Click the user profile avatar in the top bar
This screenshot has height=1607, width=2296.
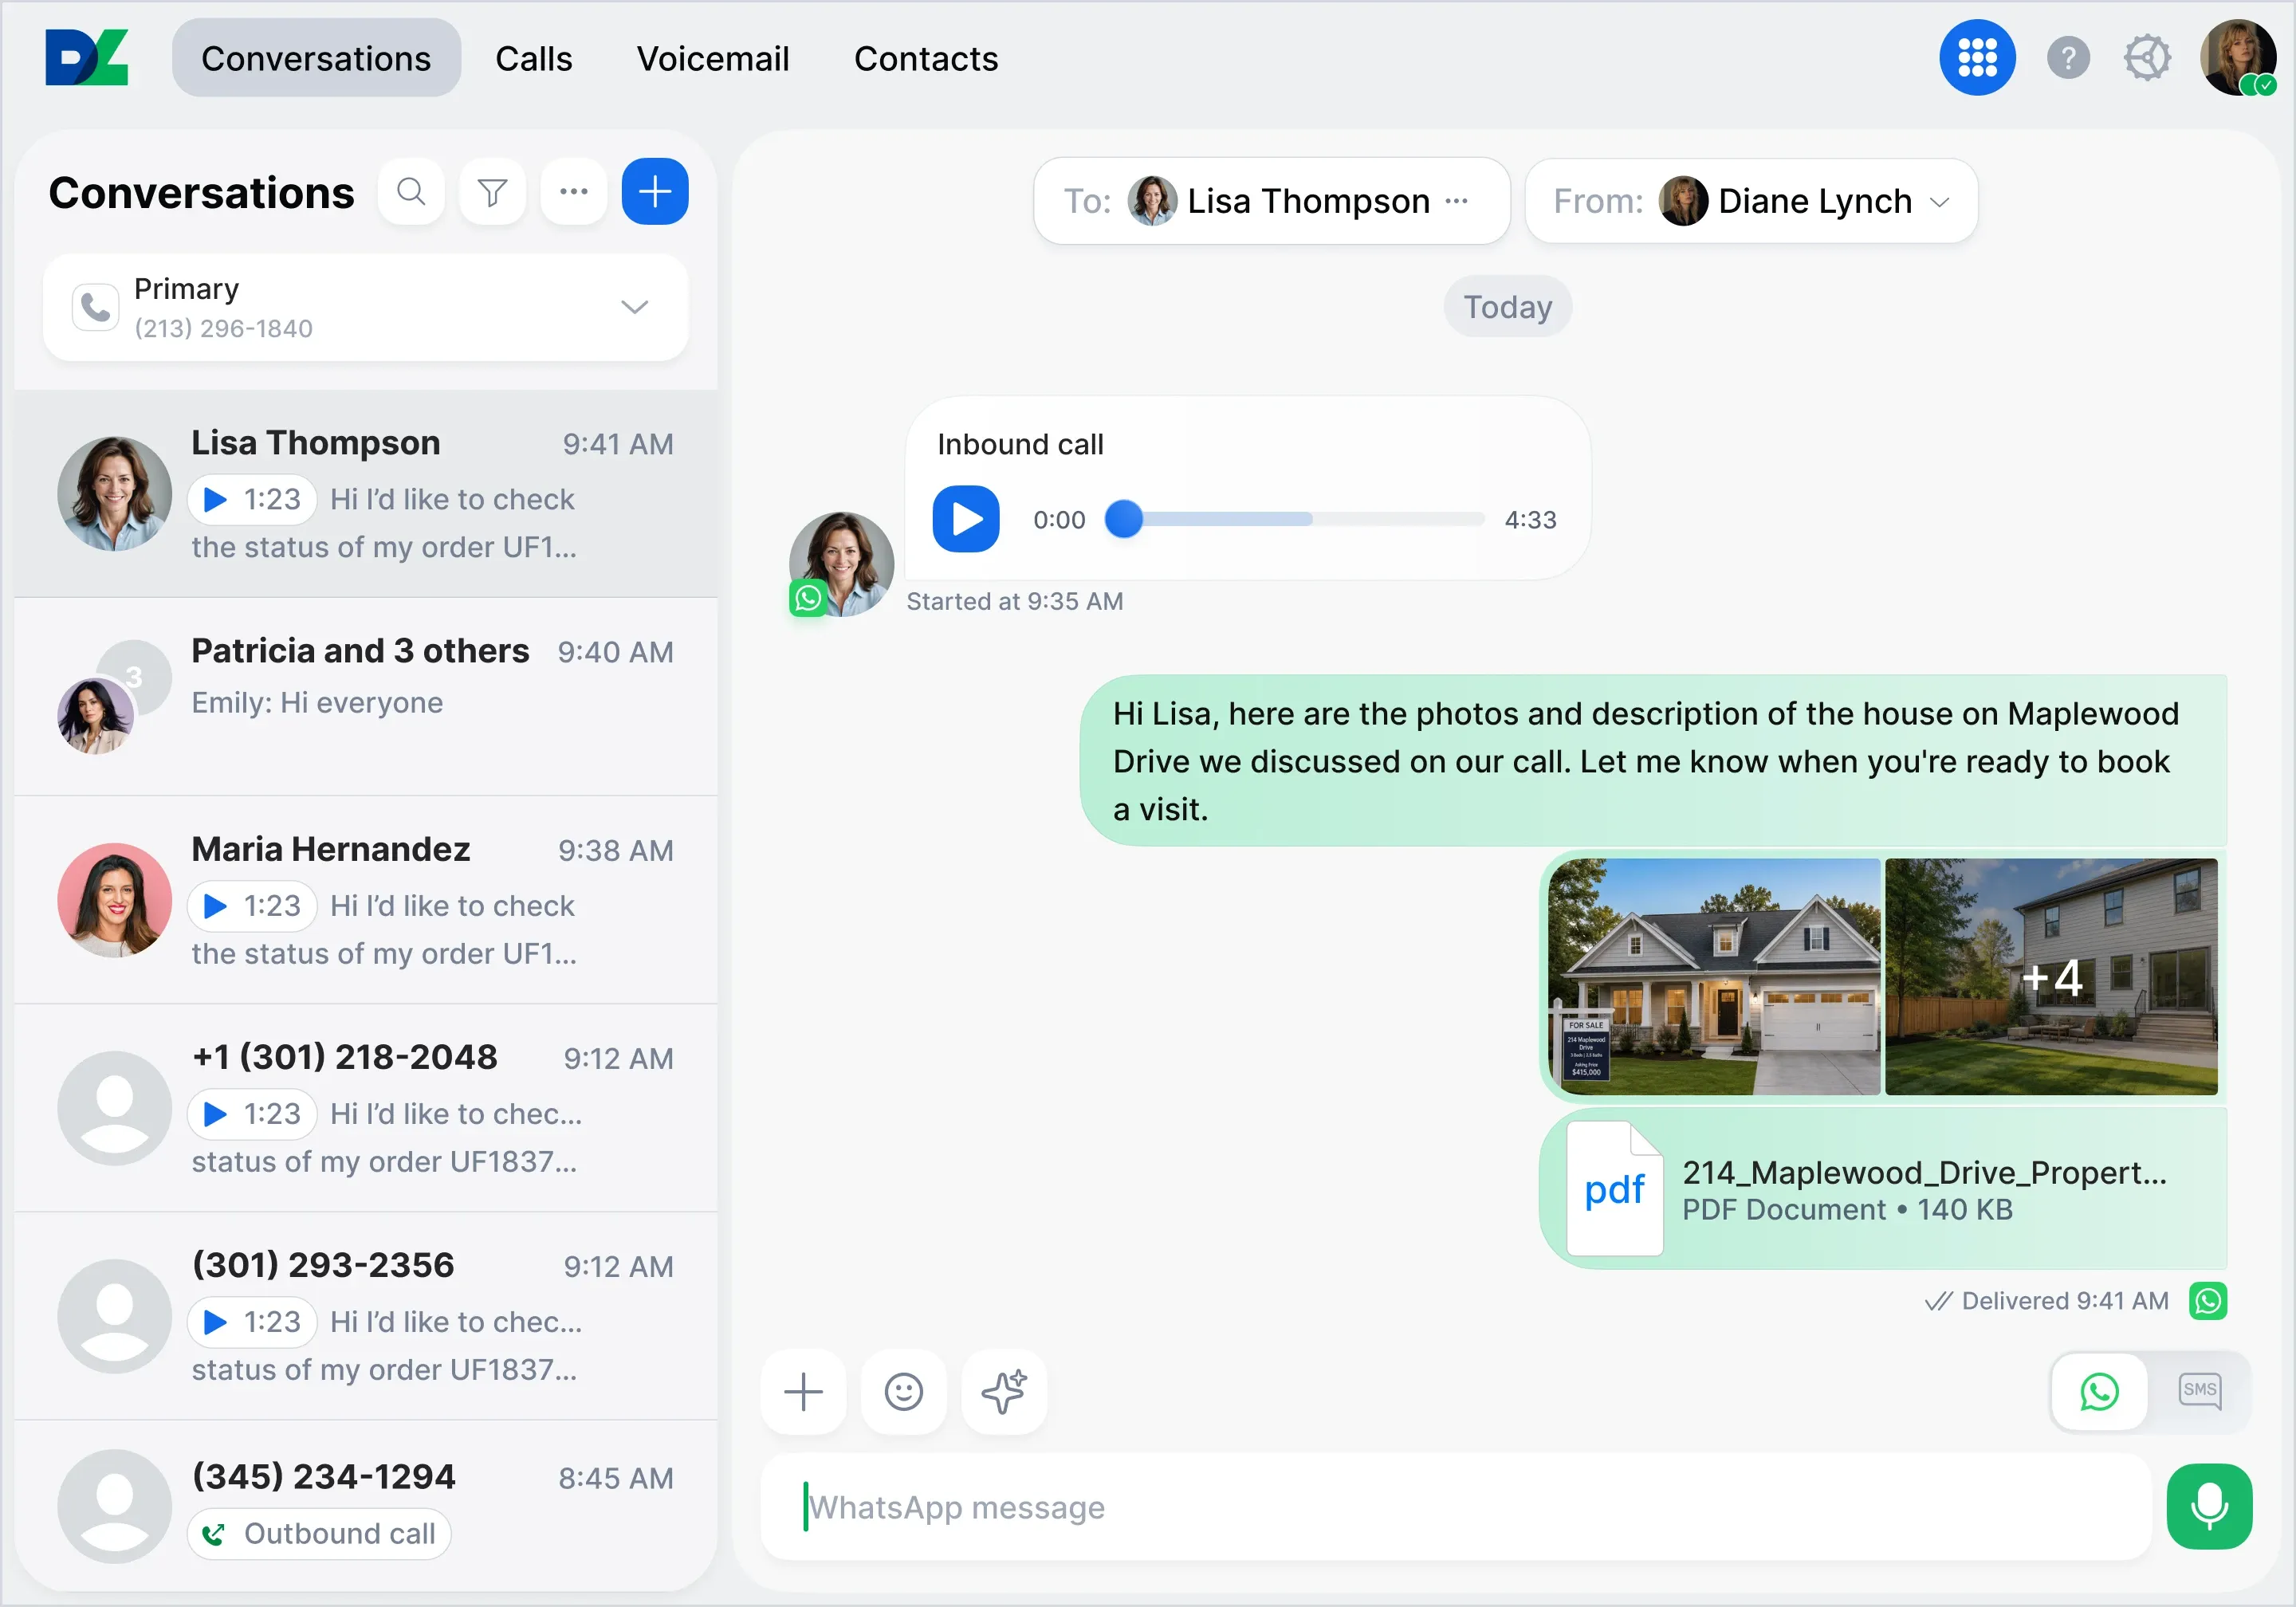coord(2237,58)
